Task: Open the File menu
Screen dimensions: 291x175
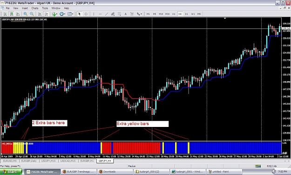Action: coord(7,8)
